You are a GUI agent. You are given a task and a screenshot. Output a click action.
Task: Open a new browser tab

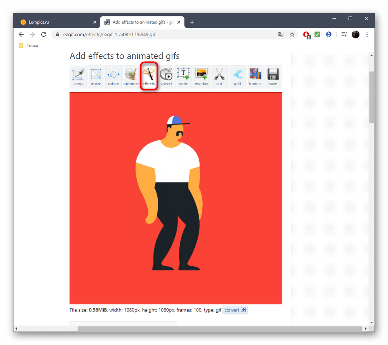point(192,22)
